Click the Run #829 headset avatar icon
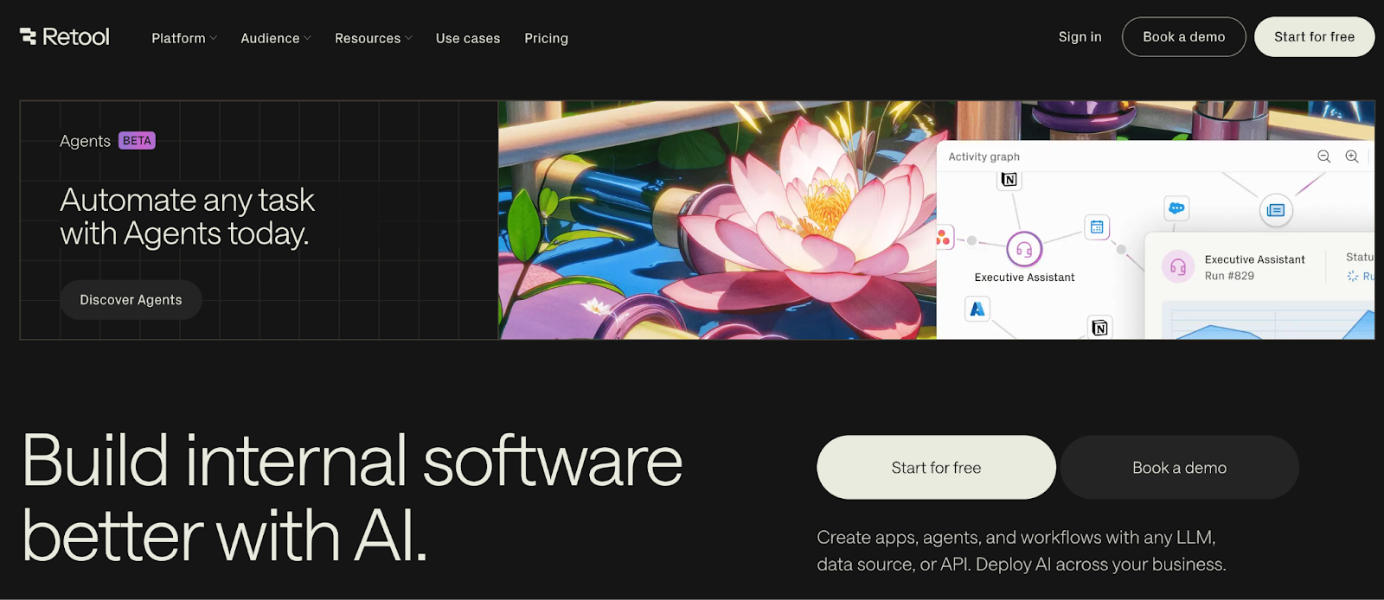1384x600 pixels. click(x=1178, y=267)
